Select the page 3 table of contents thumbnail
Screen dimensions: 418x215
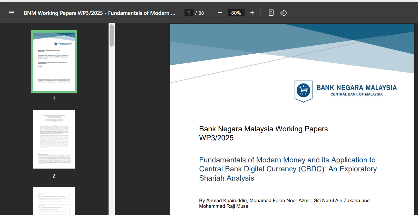click(54, 201)
